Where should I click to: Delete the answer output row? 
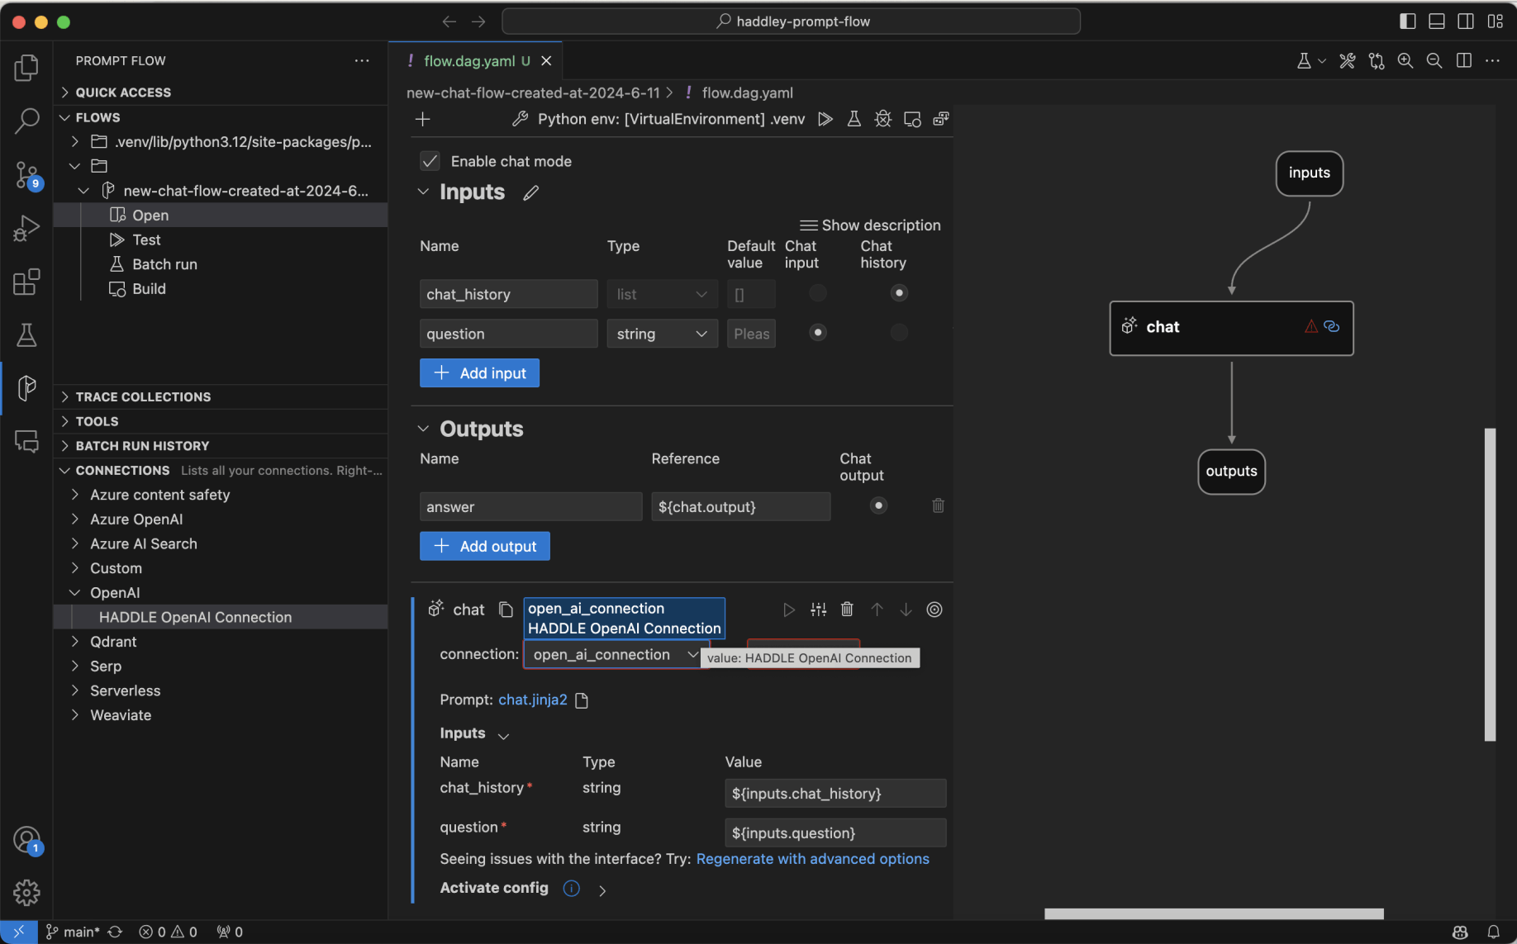click(x=938, y=505)
